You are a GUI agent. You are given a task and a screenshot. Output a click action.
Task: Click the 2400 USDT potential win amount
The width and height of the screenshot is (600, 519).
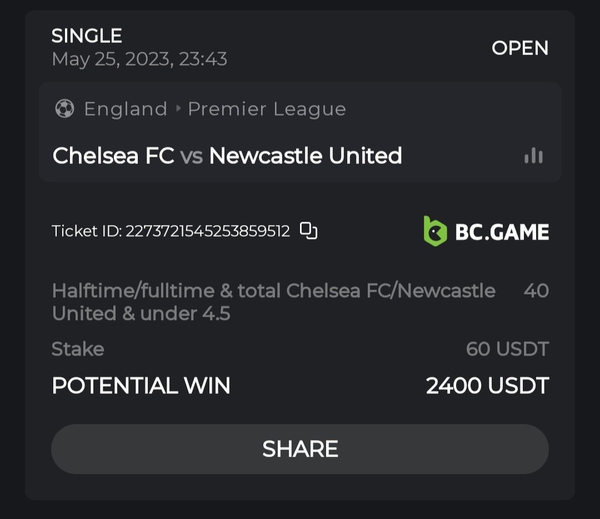click(x=487, y=386)
